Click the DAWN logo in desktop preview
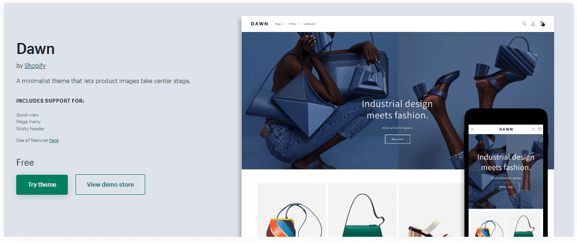 [259, 24]
